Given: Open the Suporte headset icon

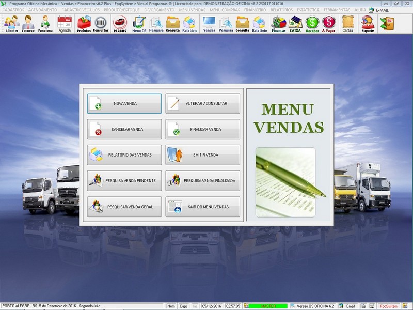Looking at the screenshot, I should click(368, 24).
